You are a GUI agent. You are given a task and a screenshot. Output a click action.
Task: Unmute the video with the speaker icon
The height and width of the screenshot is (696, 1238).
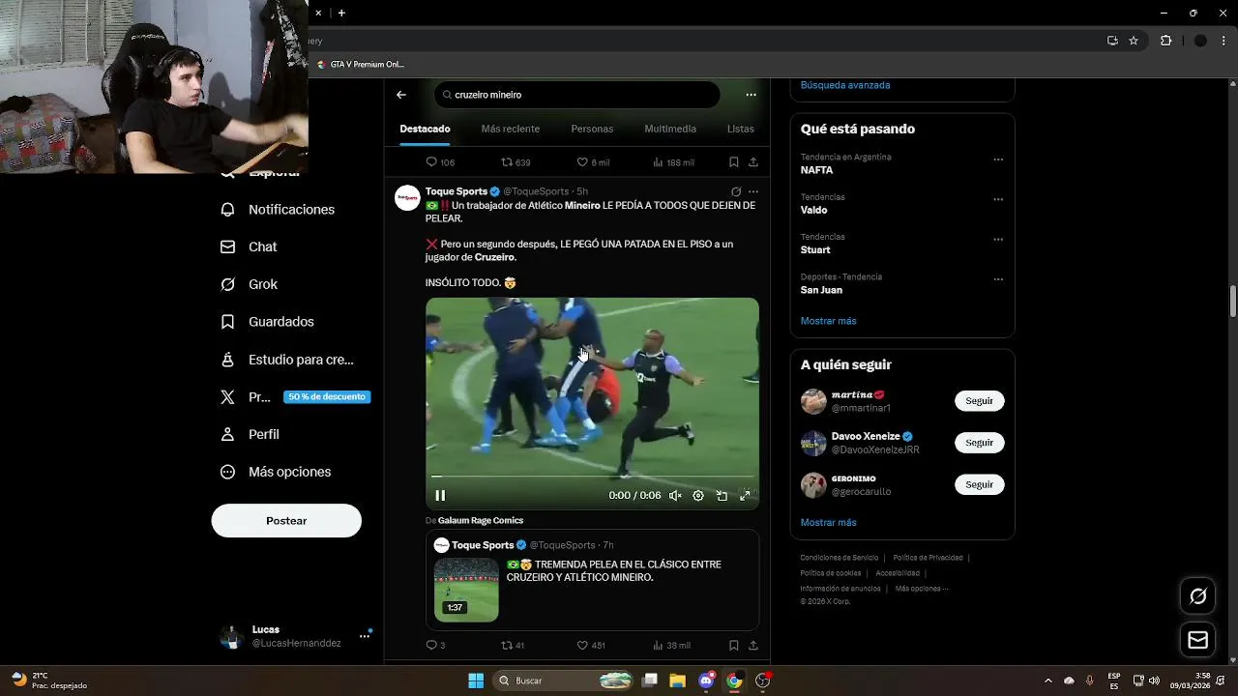click(x=675, y=495)
